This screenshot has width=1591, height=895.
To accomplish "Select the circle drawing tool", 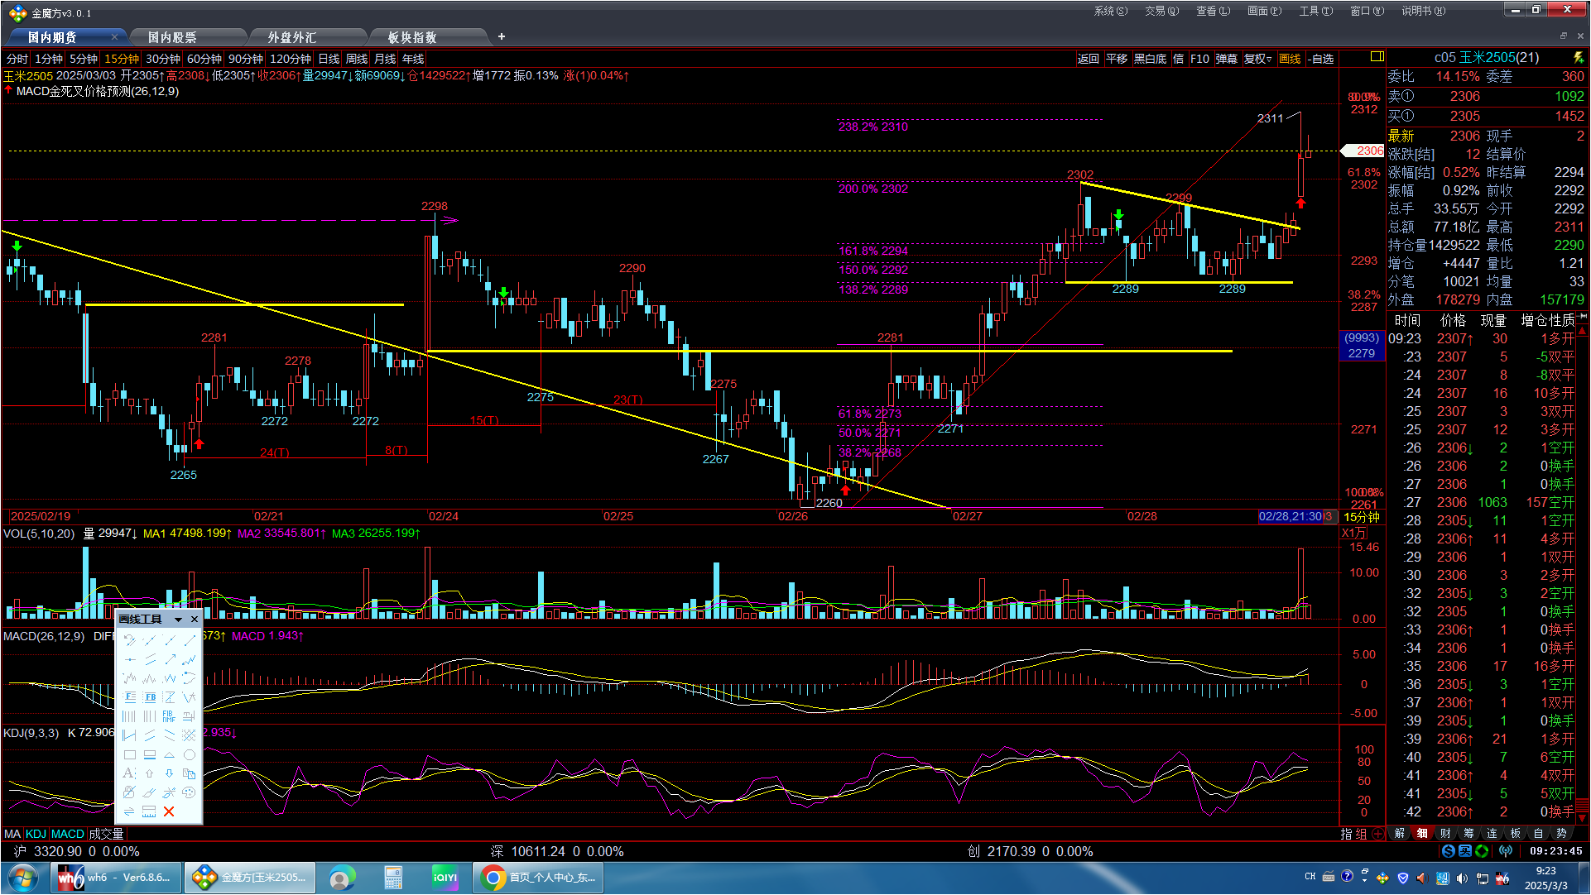I will click(x=190, y=754).
